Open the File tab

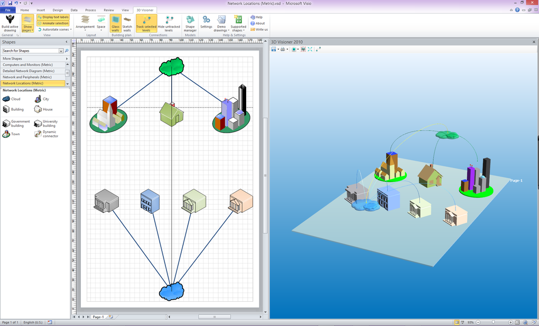pyautogui.click(x=7, y=10)
